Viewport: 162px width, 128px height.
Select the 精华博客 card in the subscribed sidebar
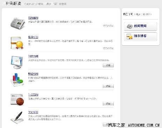140,36
